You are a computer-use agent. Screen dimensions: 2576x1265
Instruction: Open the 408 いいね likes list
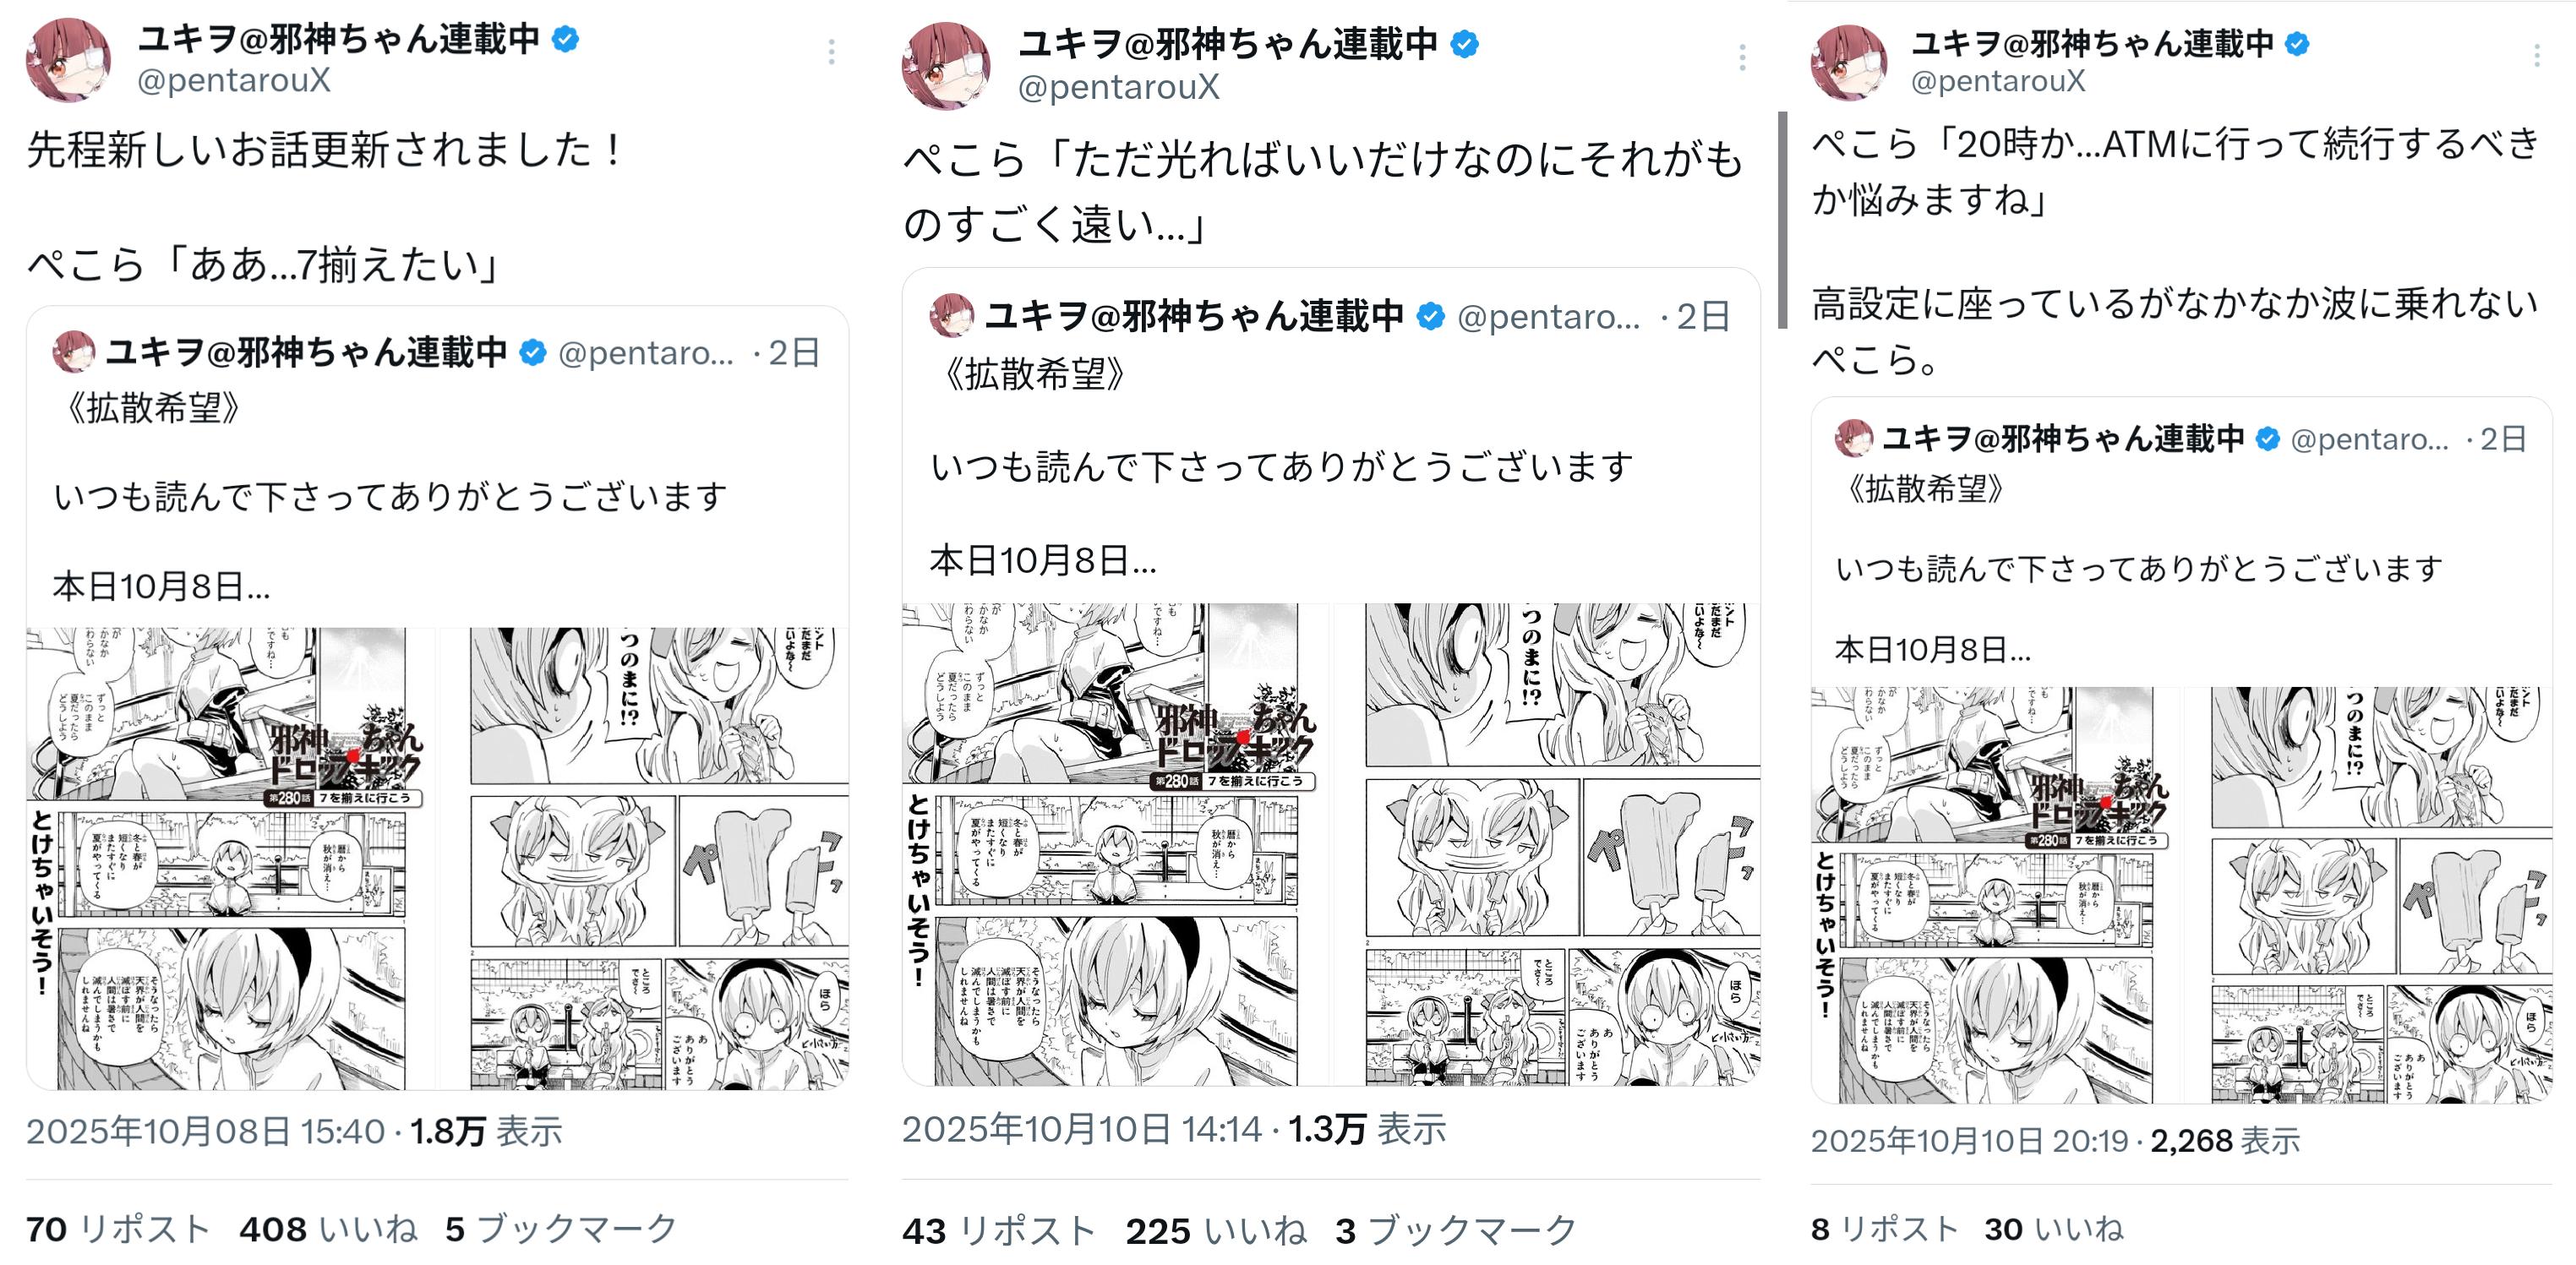(328, 1228)
